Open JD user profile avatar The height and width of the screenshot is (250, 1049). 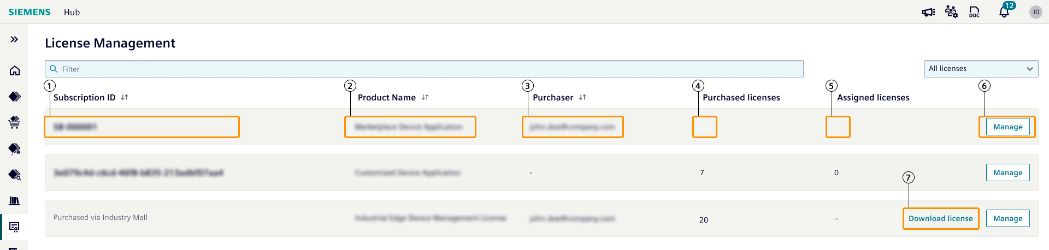[1035, 12]
